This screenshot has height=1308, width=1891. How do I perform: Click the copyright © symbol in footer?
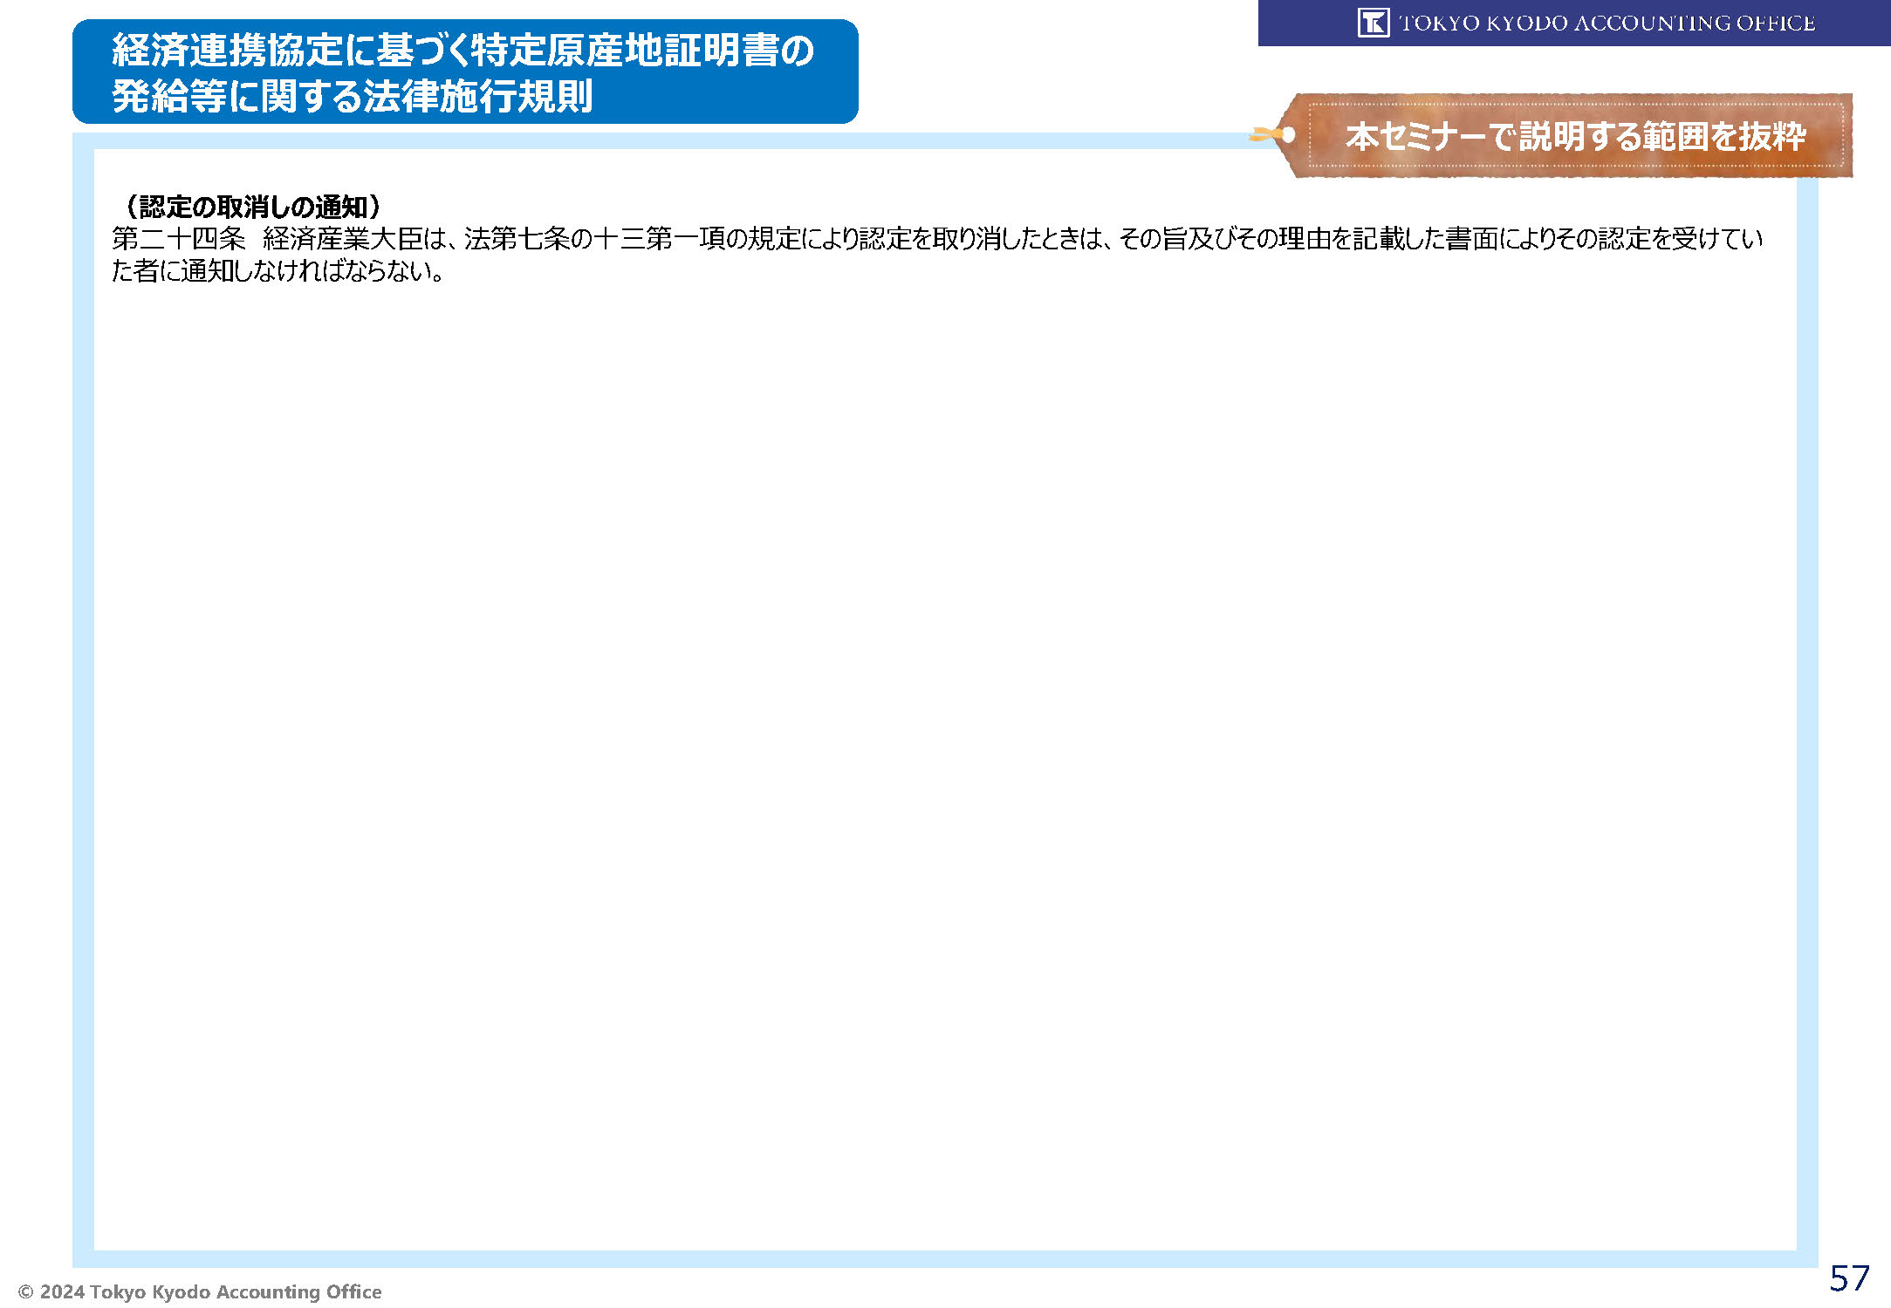(x=26, y=1292)
